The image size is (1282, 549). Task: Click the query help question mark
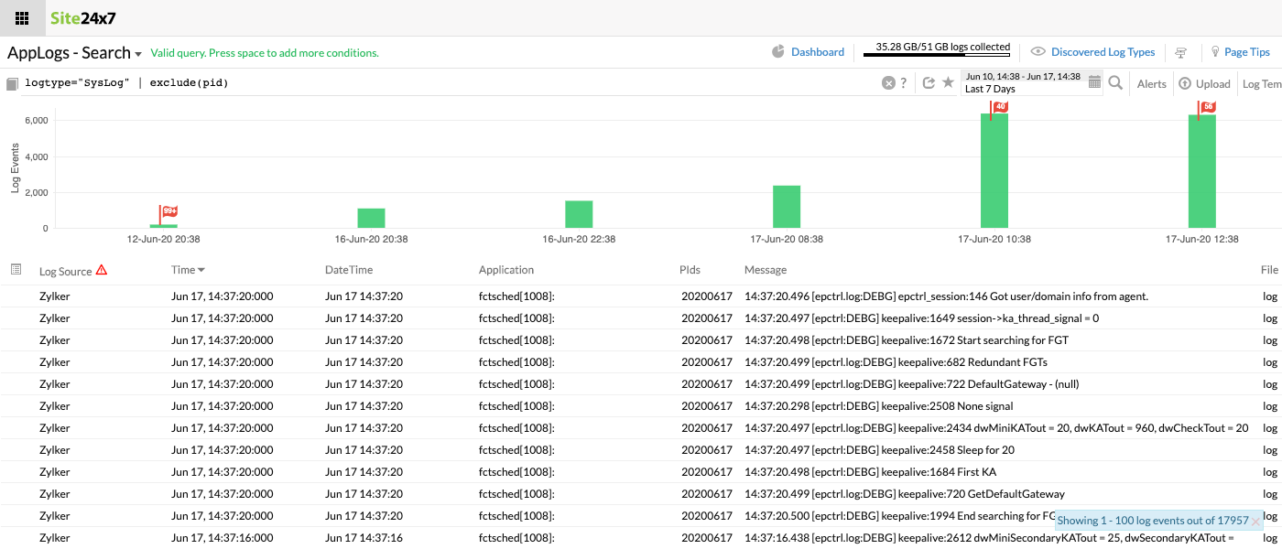click(904, 83)
